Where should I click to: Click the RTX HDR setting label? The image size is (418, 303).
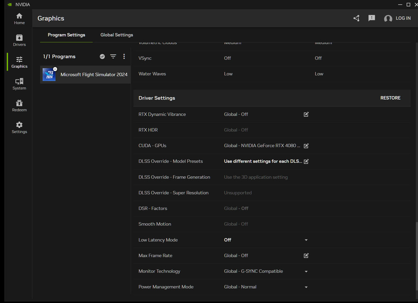tap(148, 130)
